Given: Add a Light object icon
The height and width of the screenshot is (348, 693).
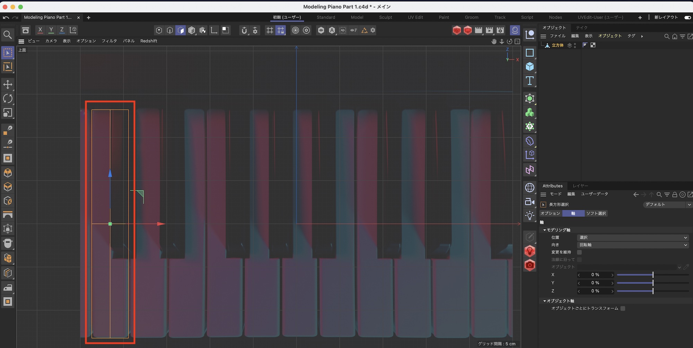Looking at the screenshot, I should pyautogui.click(x=529, y=216).
